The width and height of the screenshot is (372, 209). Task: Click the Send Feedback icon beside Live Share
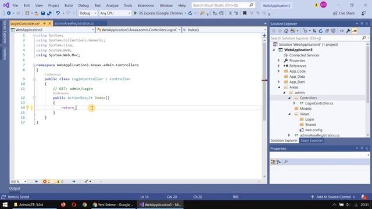click(x=364, y=13)
